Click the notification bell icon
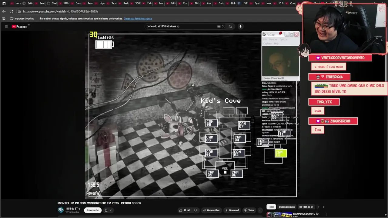 [x=106, y=210]
